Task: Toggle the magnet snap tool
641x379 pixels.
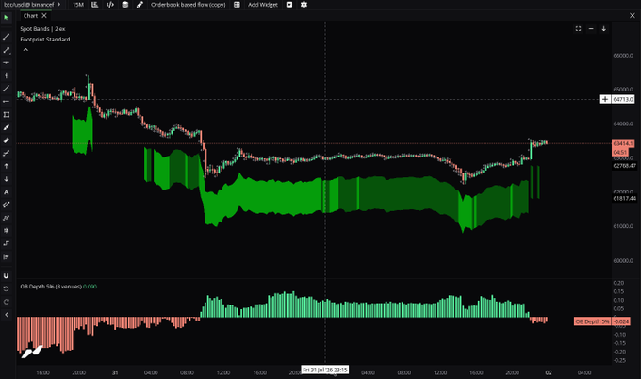Action: (7, 276)
